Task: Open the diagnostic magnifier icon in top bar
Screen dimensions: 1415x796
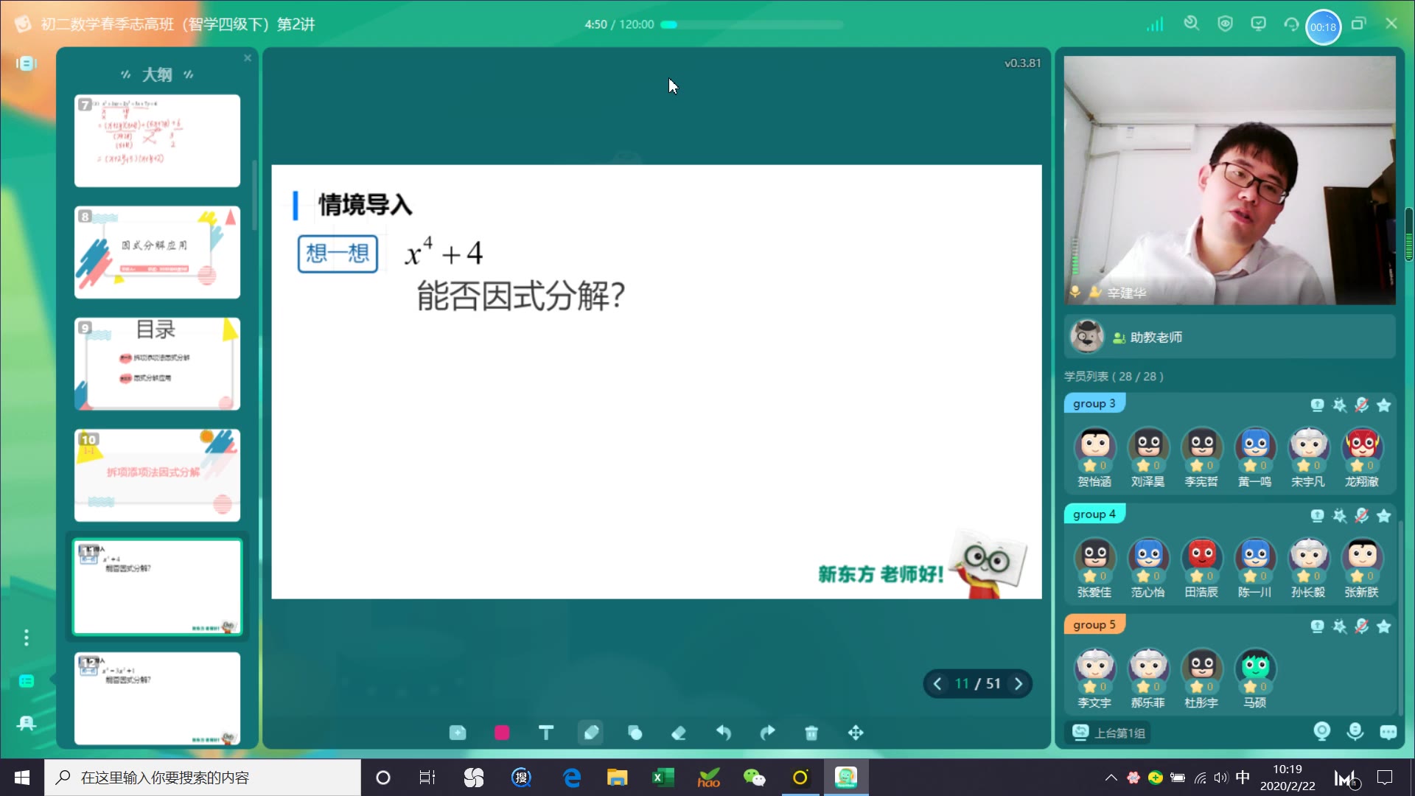Action: coord(1191,24)
